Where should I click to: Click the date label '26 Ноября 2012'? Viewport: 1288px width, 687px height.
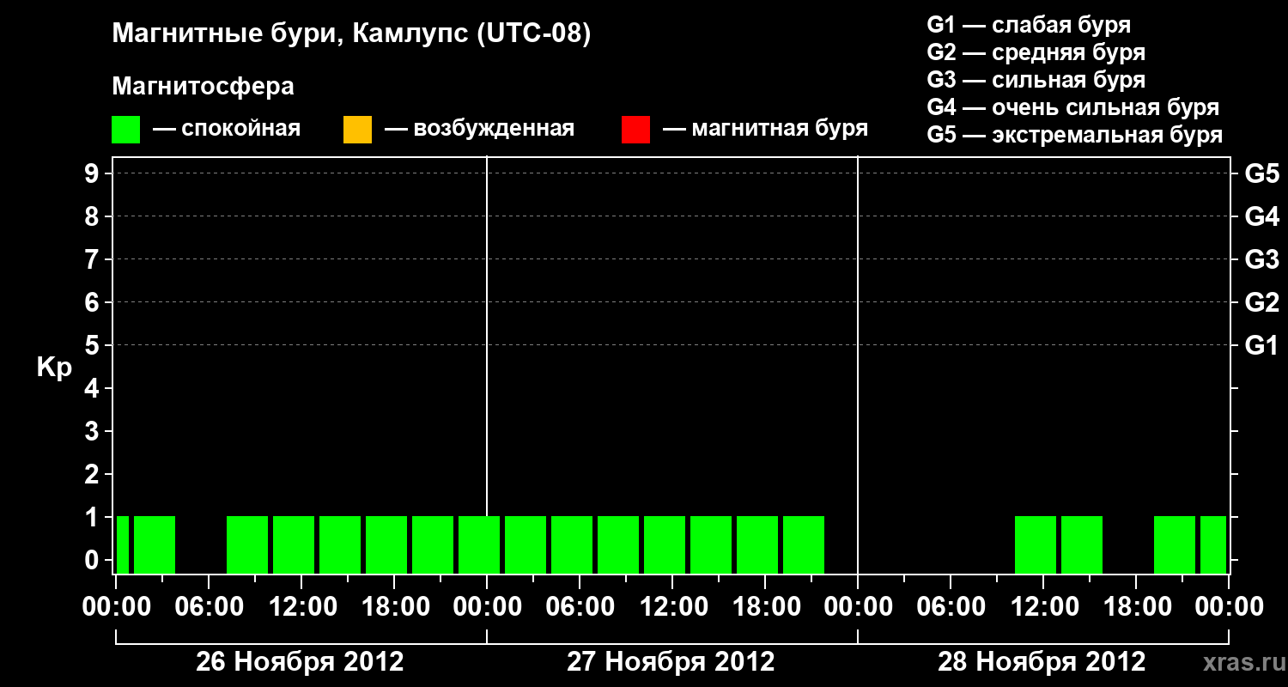click(x=300, y=662)
